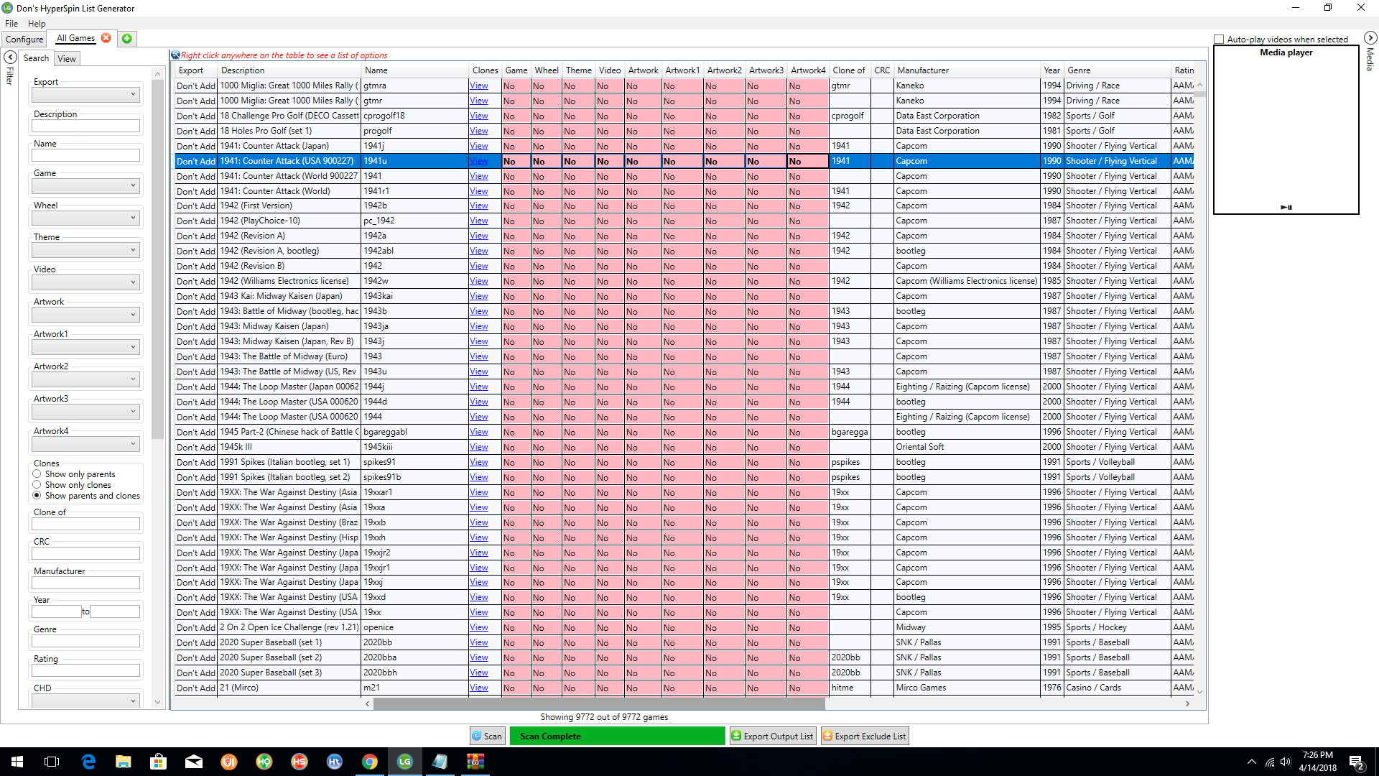Image resolution: width=1379 pixels, height=776 pixels.
Task: Click the View link for 1942 (PlayChoice-10)
Action: pos(479,221)
